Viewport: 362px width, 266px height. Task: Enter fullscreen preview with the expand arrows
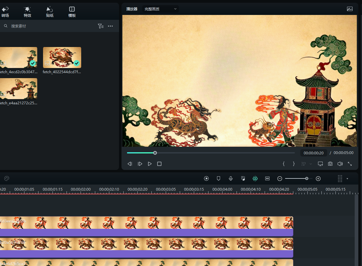350,164
